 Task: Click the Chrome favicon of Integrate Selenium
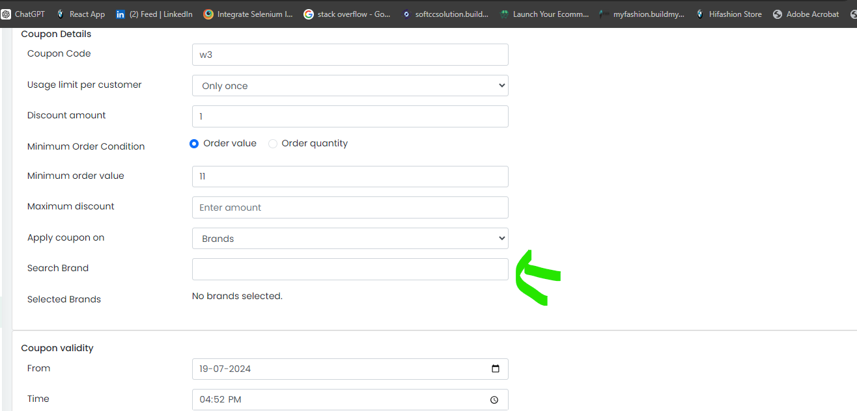click(208, 14)
